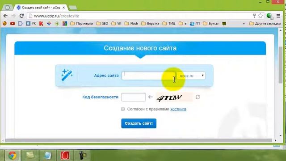Focus the Код безопасности input field
Viewport: 286px width, 161px height.
pyautogui.click(x=133, y=97)
